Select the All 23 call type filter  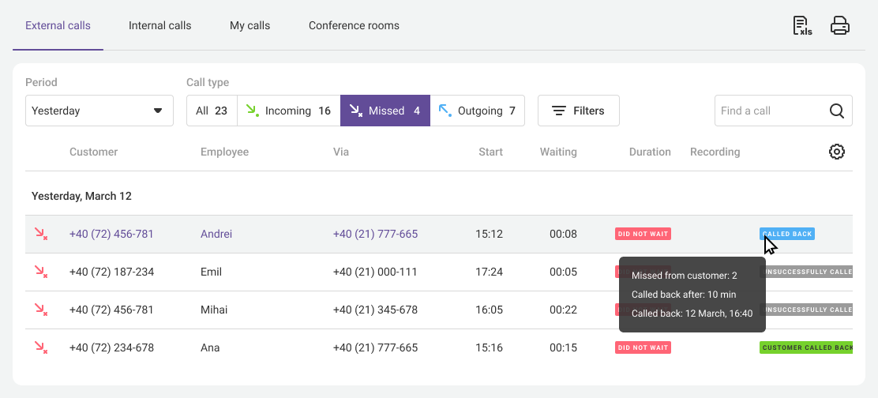coord(212,111)
